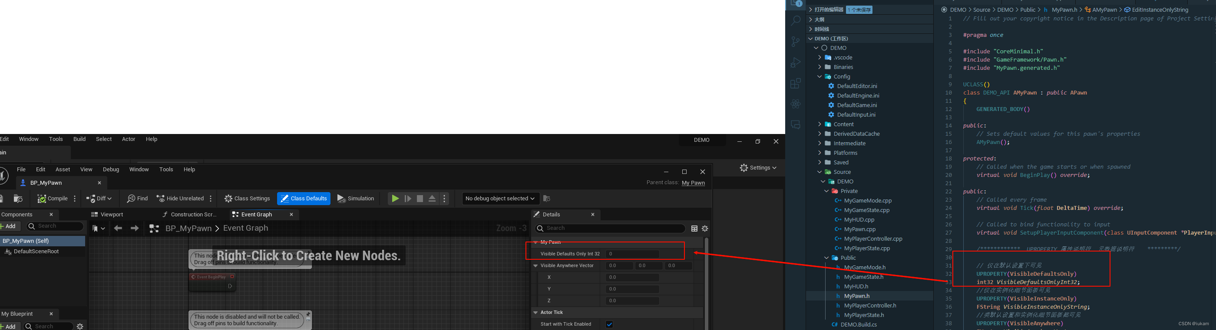Collapse the My Pawn category
This screenshot has width=1216, height=330.
tap(536, 242)
